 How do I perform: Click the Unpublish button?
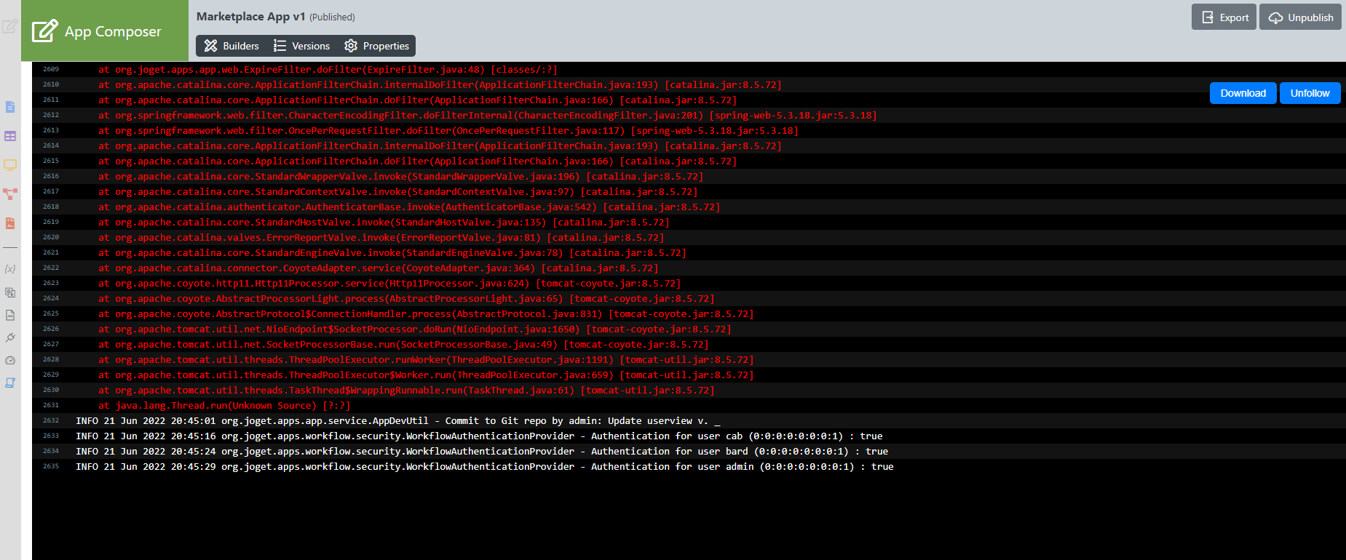(1301, 17)
